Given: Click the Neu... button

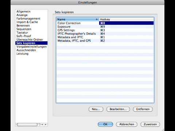Looking at the screenshot, I should [x=96, y=109].
